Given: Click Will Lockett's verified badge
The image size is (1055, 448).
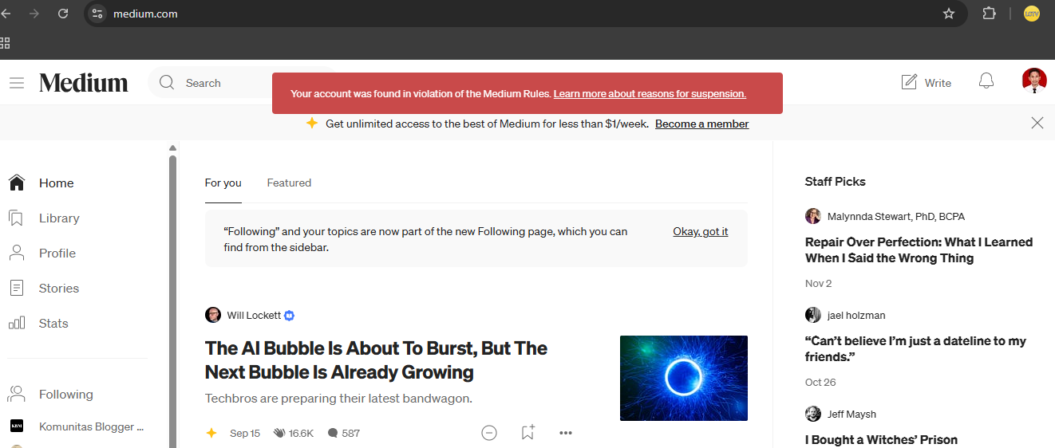Looking at the screenshot, I should (x=290, y=316).
